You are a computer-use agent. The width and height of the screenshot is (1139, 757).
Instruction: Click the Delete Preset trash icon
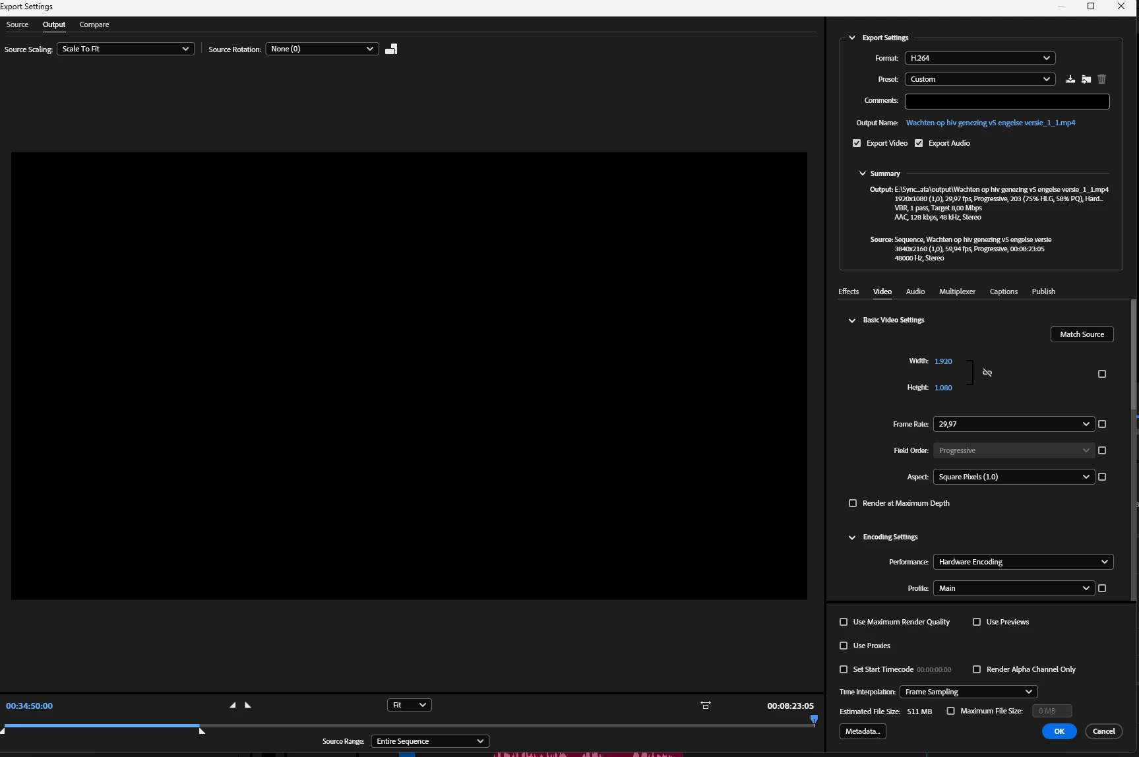(x=1101, y=79)
